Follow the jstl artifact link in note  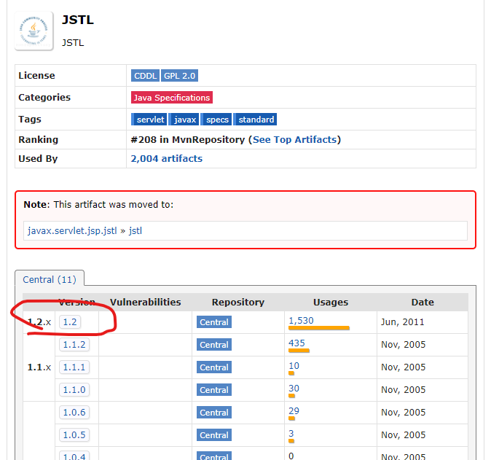[x=135, y=231]
